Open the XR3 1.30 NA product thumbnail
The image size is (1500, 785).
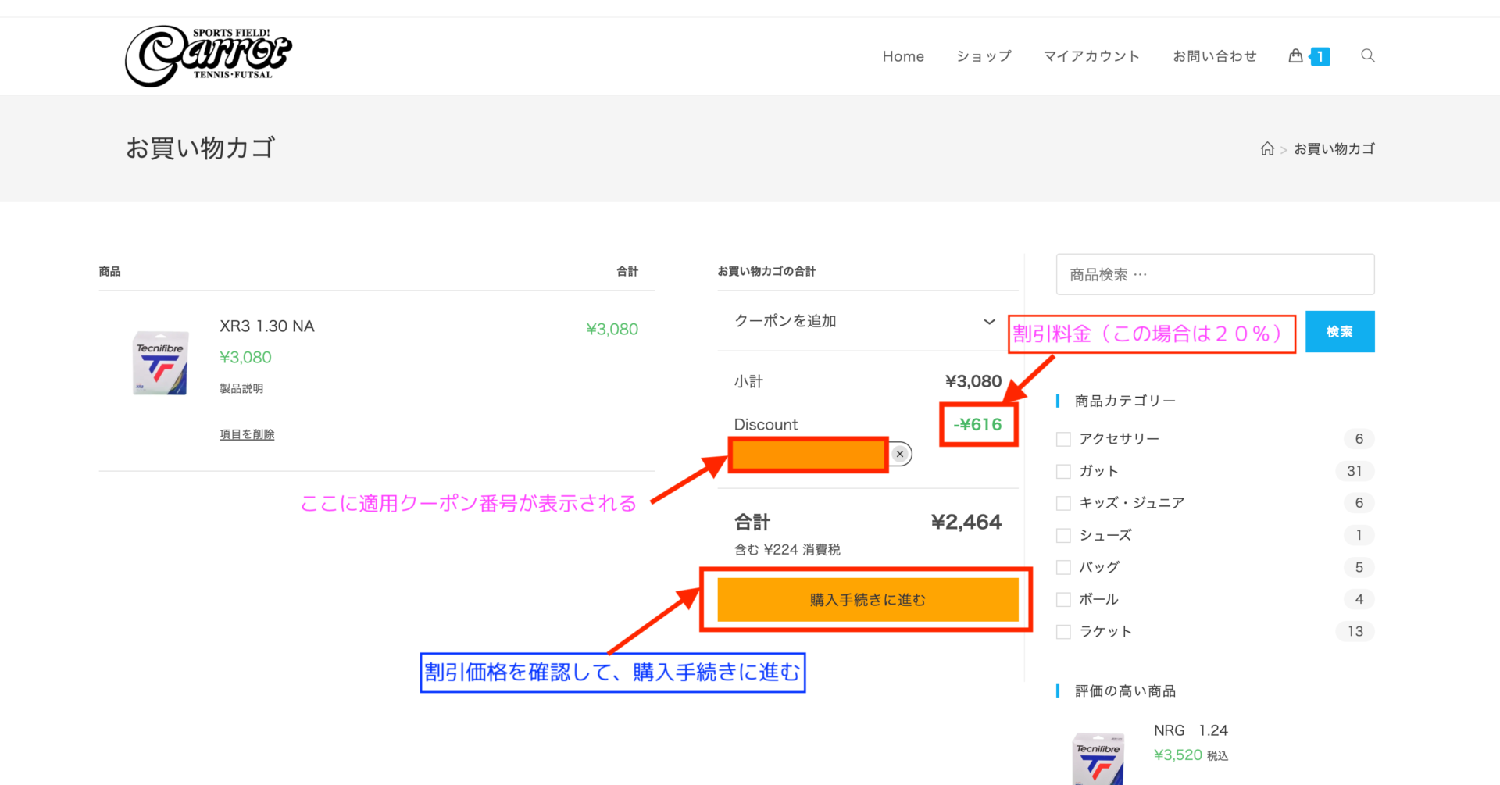coord(160,364)
